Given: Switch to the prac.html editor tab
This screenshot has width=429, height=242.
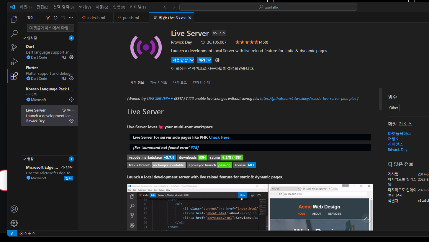Looking at the screenshot, I should 131,18.
